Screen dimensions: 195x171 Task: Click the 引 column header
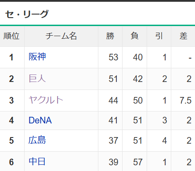[x=159, y=36]
